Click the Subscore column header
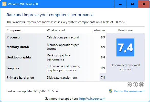150x102 pixels. [x=99, y=30]
